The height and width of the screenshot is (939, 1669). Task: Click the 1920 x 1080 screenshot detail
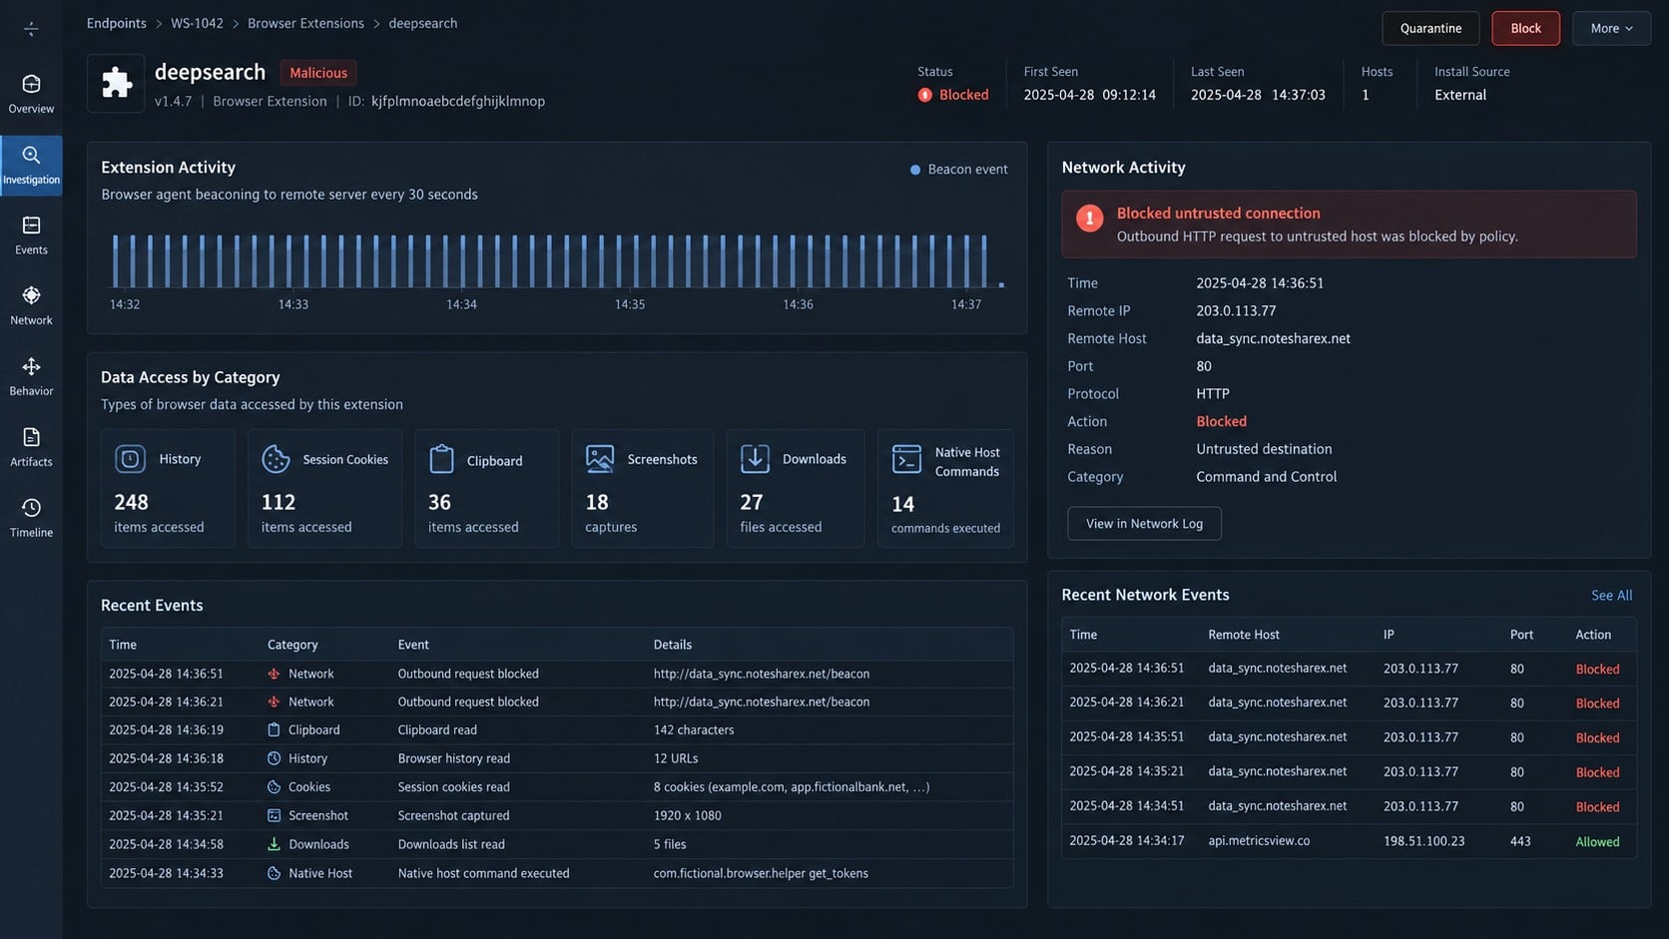point(687,815)
